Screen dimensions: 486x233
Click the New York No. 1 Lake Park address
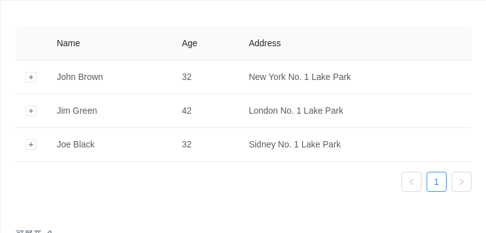300,77
